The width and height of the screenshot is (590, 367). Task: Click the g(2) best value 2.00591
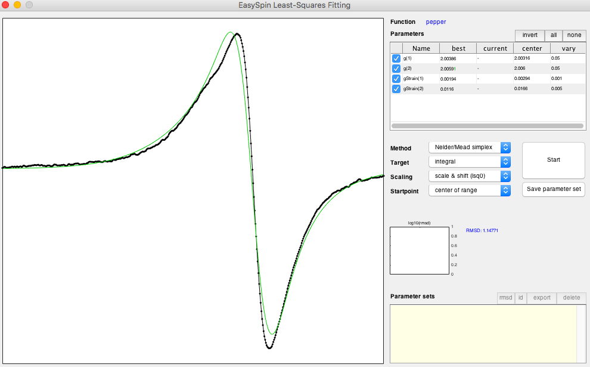pos(448,69)
